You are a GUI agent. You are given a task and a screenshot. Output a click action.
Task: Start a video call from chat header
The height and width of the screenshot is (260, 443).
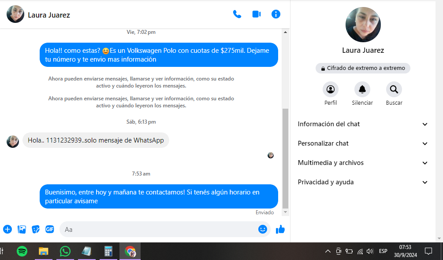(257, 14)
